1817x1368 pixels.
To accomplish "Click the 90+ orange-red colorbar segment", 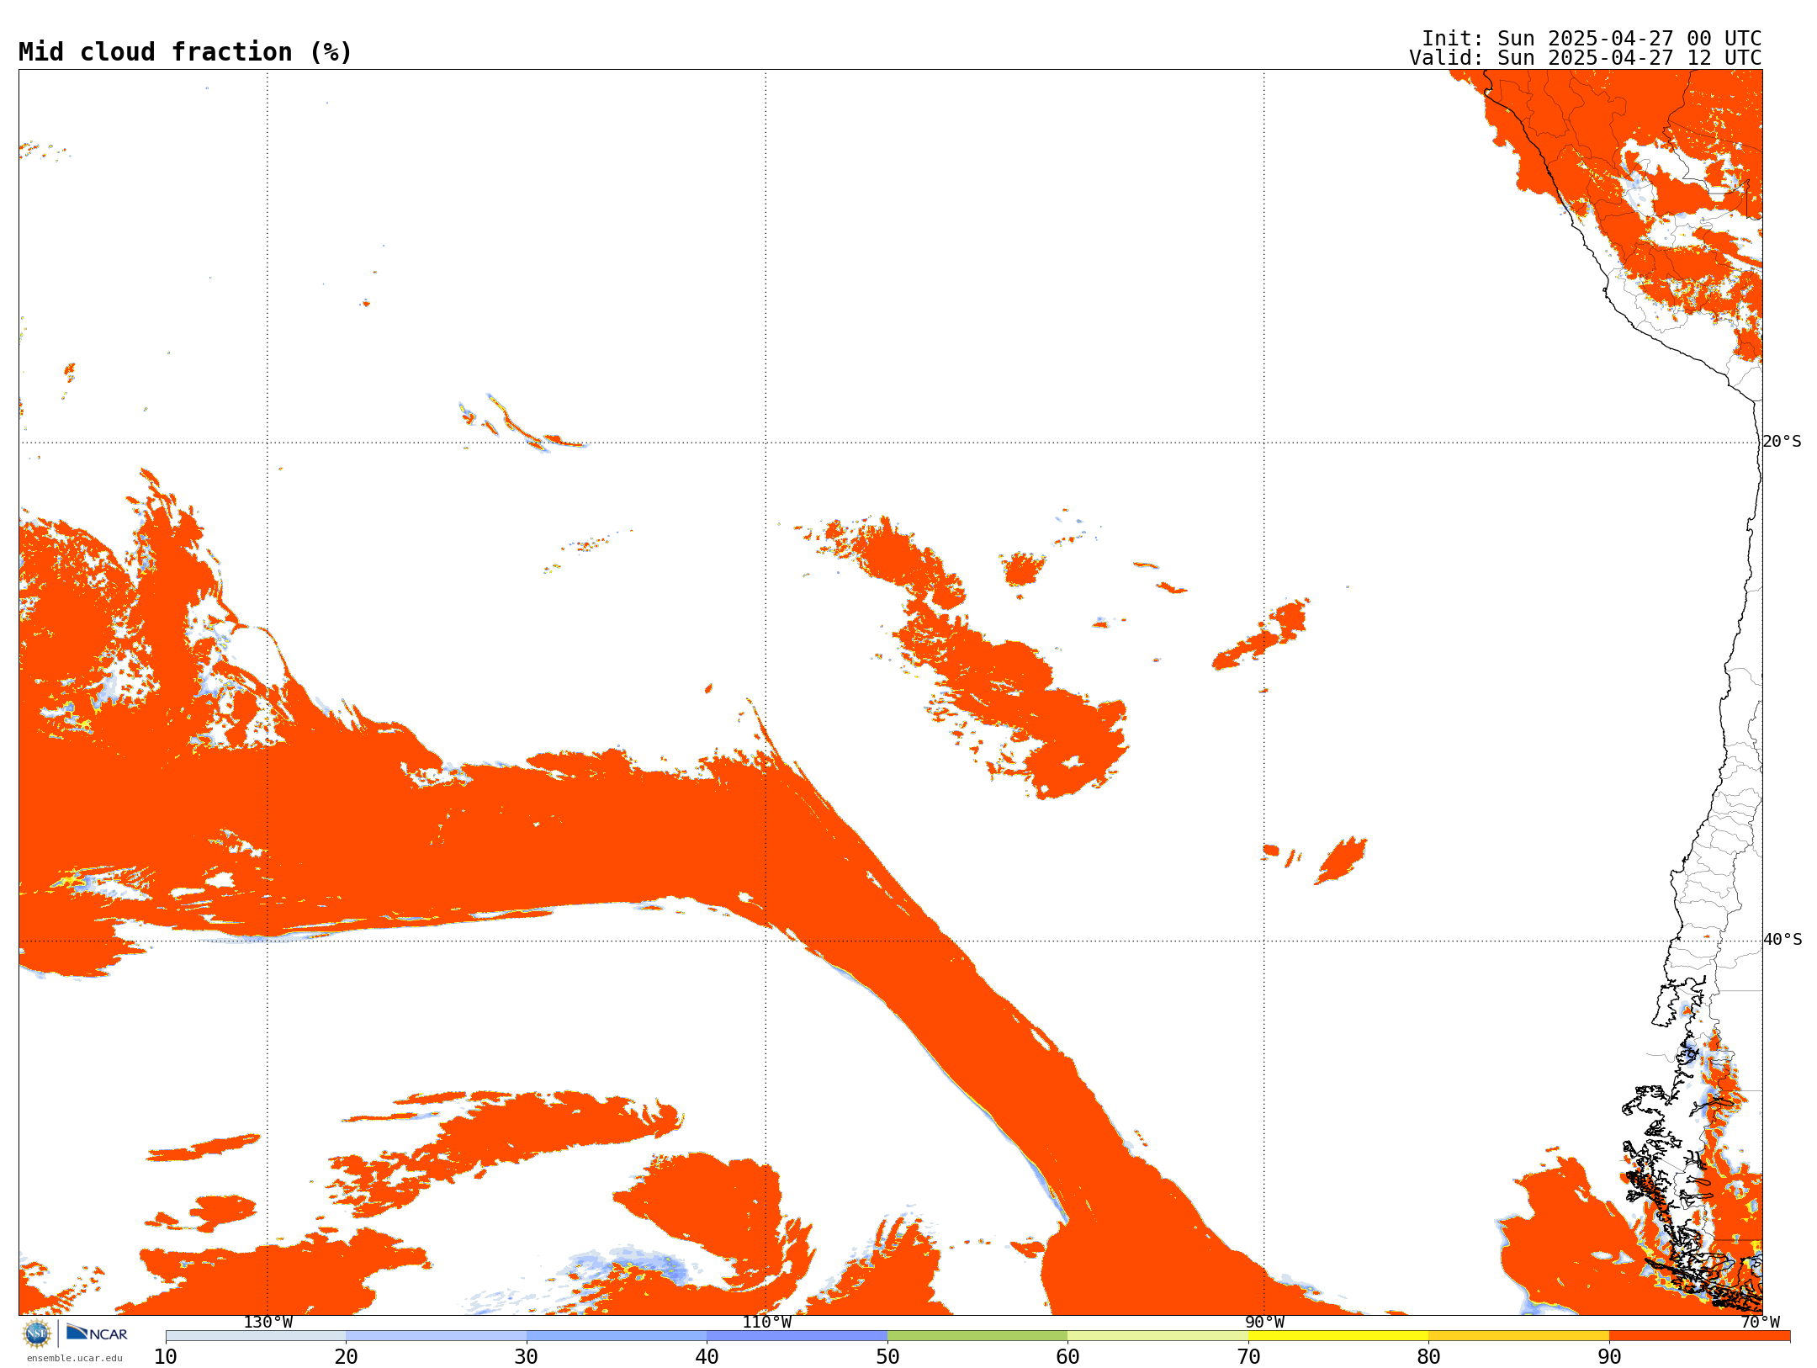I will [x=1699, y=1336].
